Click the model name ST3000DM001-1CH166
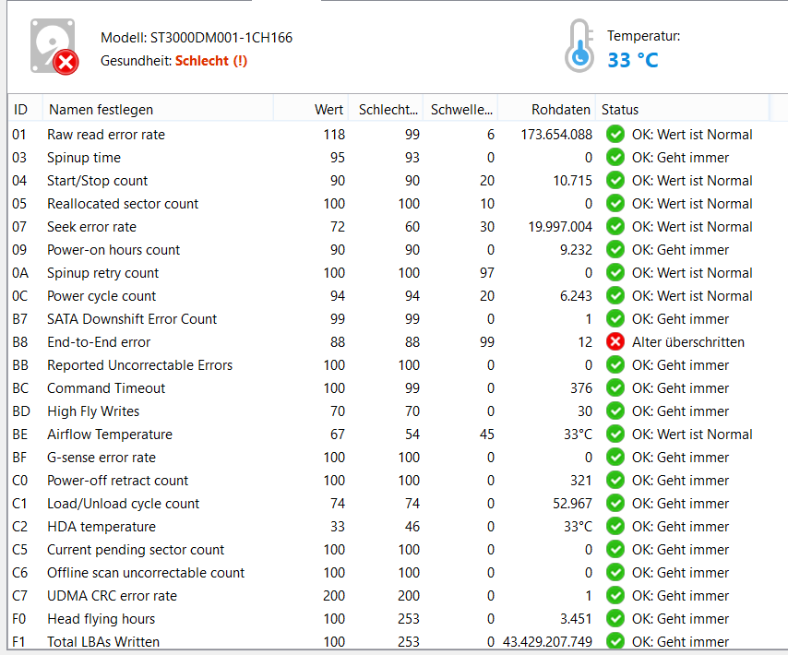 (x=221, y=38)
